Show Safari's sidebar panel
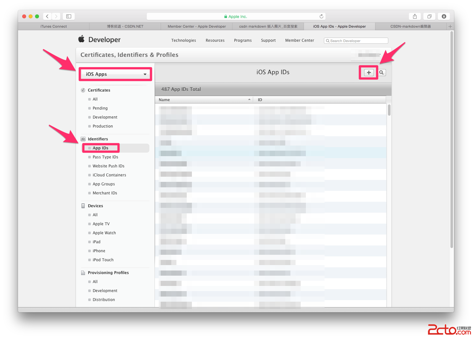The width and height of the screenshot is (472, 338). (x=69, y=16)
